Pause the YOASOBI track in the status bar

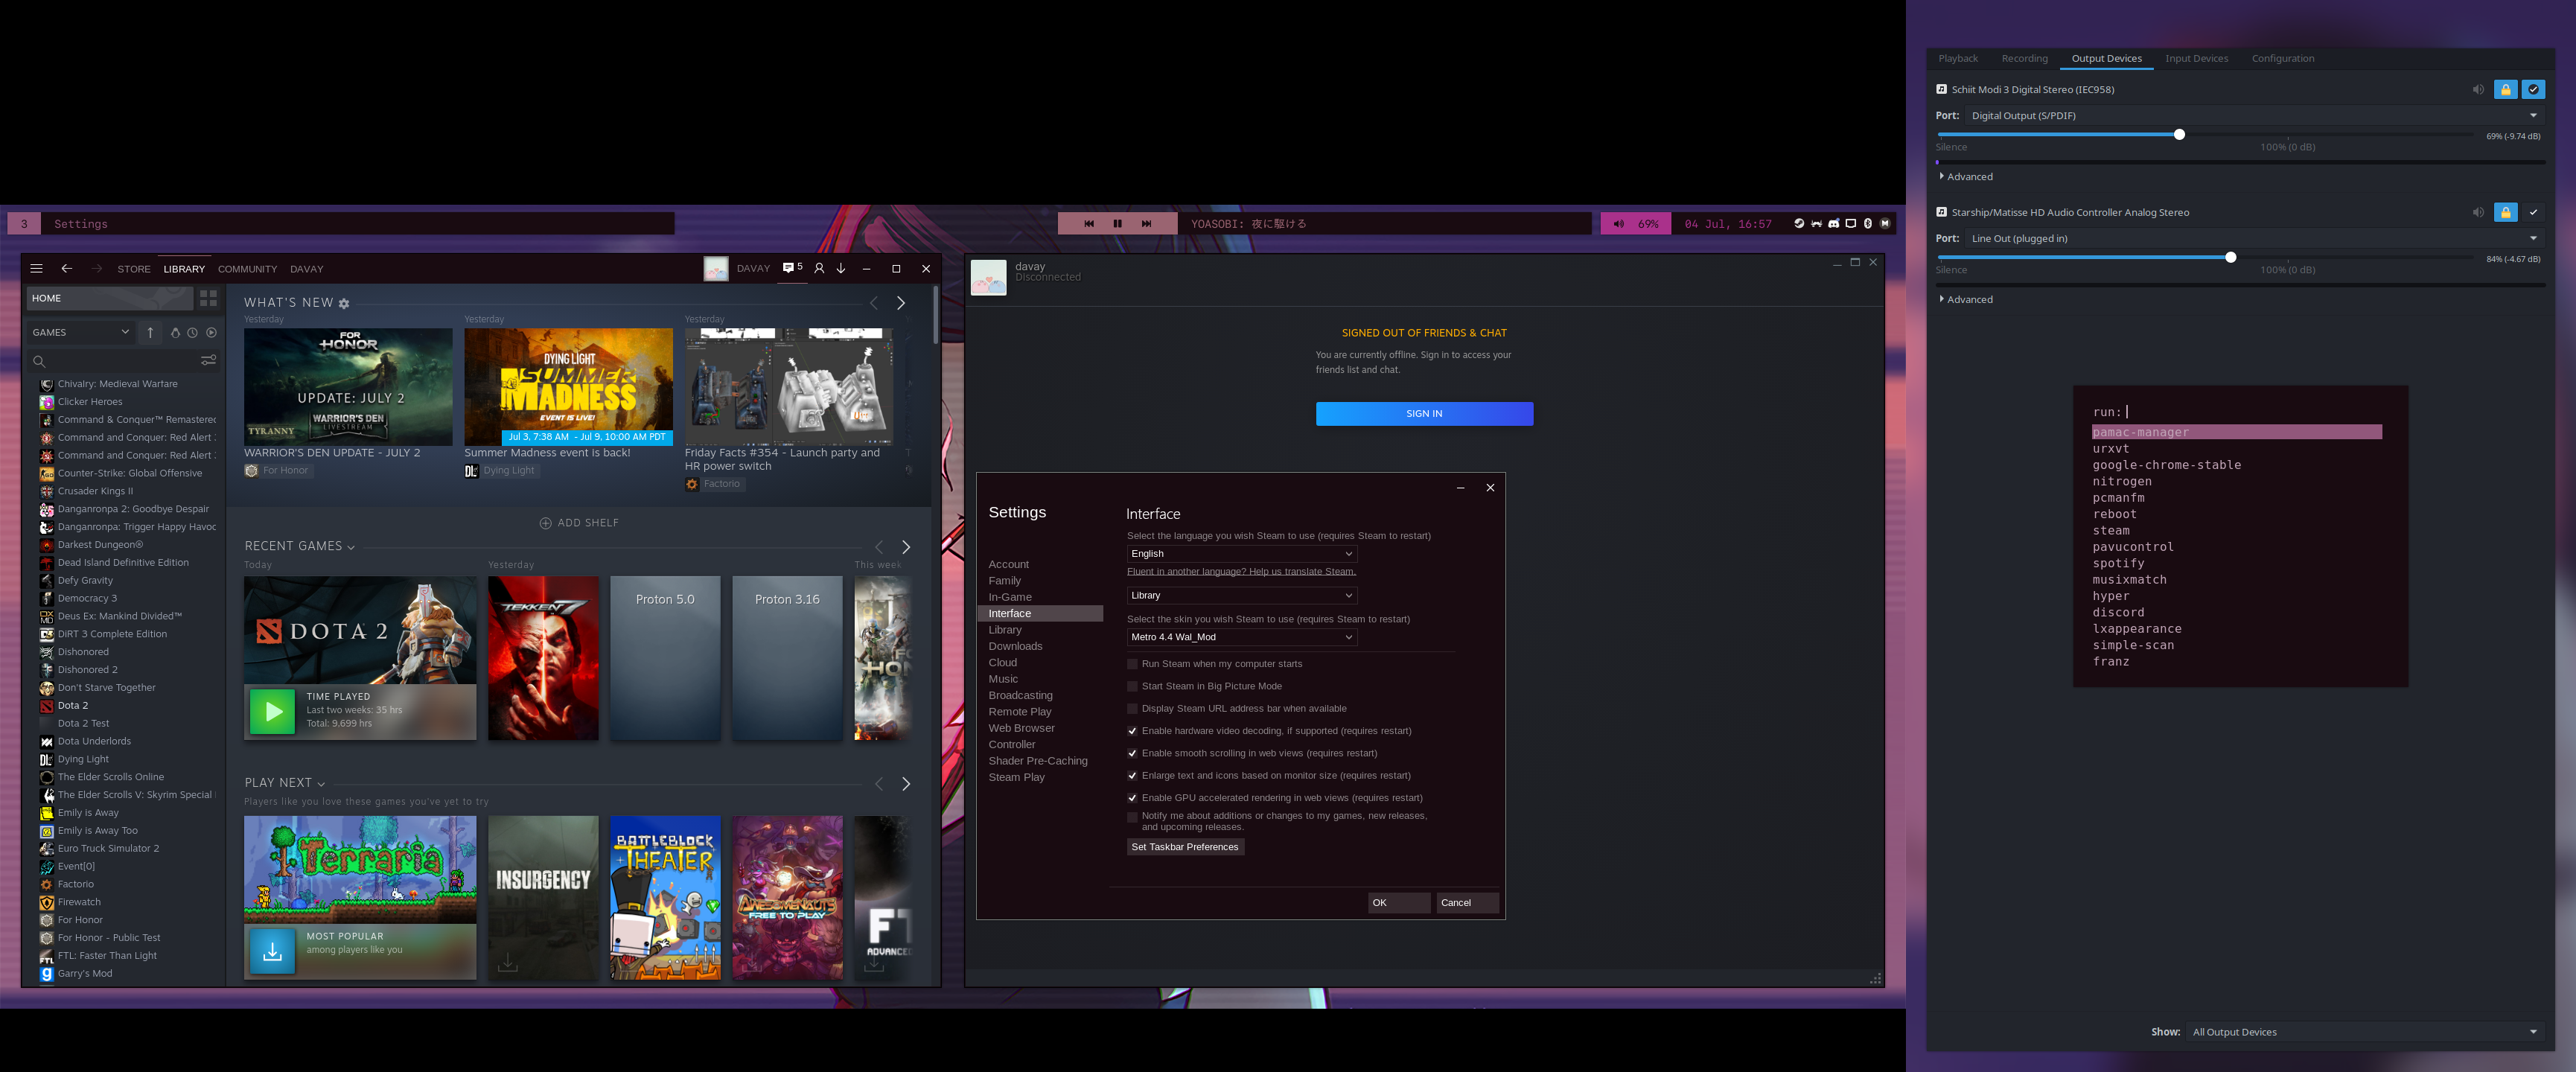pyautogui.click(x=1117, y=224)
